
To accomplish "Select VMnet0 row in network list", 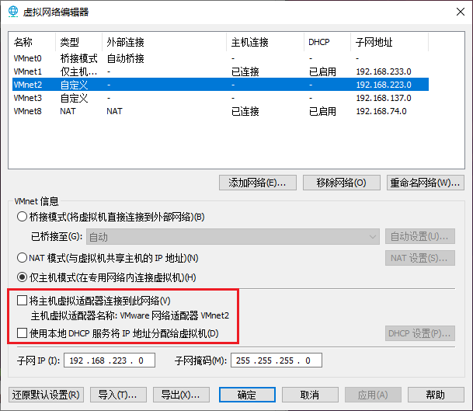I will [221, 58].
